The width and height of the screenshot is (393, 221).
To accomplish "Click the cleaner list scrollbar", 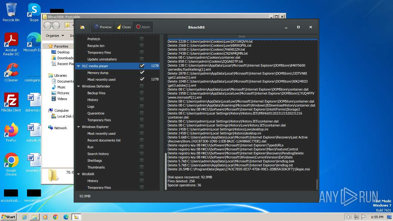I will [x=166, y=172].
